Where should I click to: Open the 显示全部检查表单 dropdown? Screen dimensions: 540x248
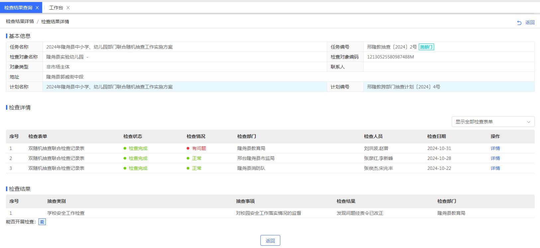pyautogui.click(x=488, y=122)
